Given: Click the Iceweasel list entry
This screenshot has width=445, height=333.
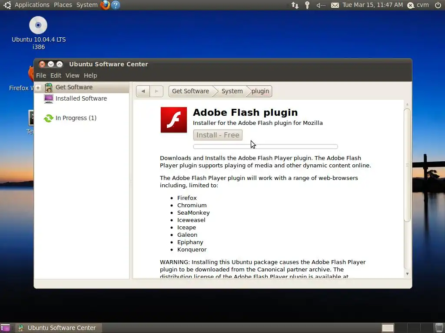Looking at the screenshot, I should [191, 220].
